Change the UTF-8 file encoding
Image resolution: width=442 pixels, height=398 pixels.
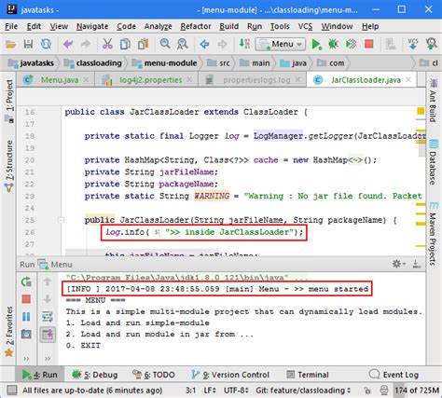coord(236,391)
